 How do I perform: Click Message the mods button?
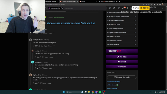pyautogui.click(x=122, y=77)
